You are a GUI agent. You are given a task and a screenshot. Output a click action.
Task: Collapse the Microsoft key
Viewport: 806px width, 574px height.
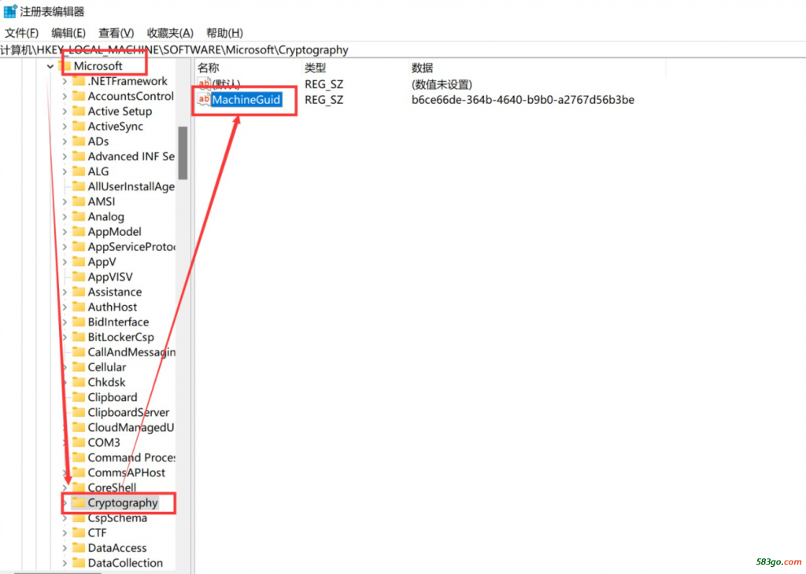pos(50,66)
